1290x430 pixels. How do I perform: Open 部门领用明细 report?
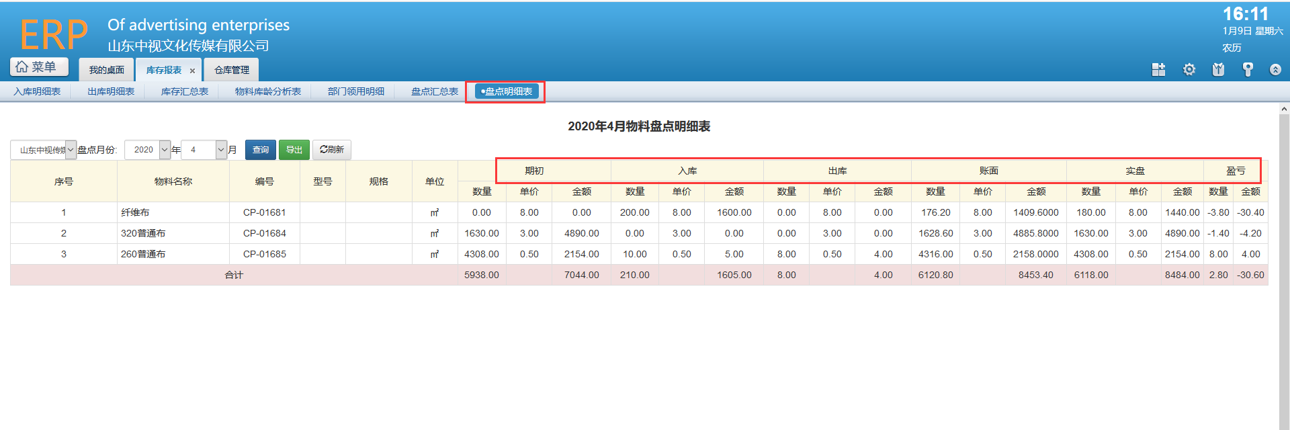point(356,91)
